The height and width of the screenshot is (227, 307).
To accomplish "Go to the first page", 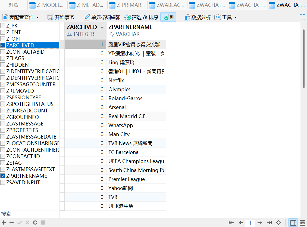I will click(231, 222).
